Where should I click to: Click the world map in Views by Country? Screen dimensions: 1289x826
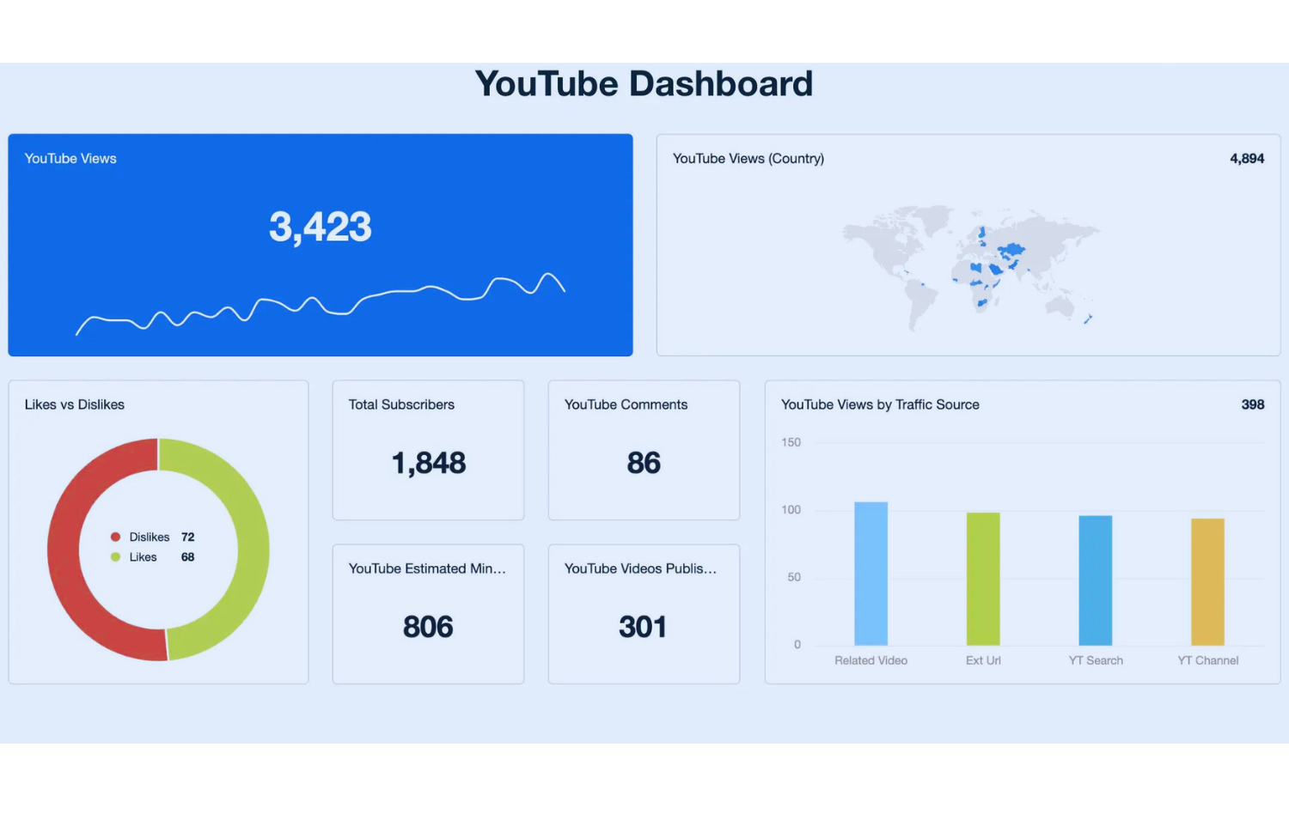(971, 262)
